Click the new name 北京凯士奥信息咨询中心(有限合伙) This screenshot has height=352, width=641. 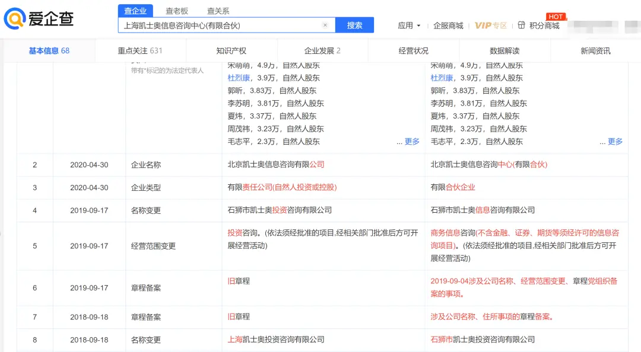tap(489, 164)
